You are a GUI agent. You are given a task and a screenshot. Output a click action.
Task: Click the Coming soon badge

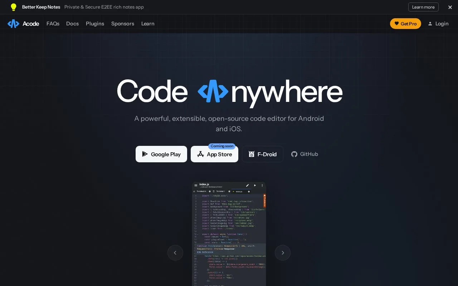[x=222, y=146]
